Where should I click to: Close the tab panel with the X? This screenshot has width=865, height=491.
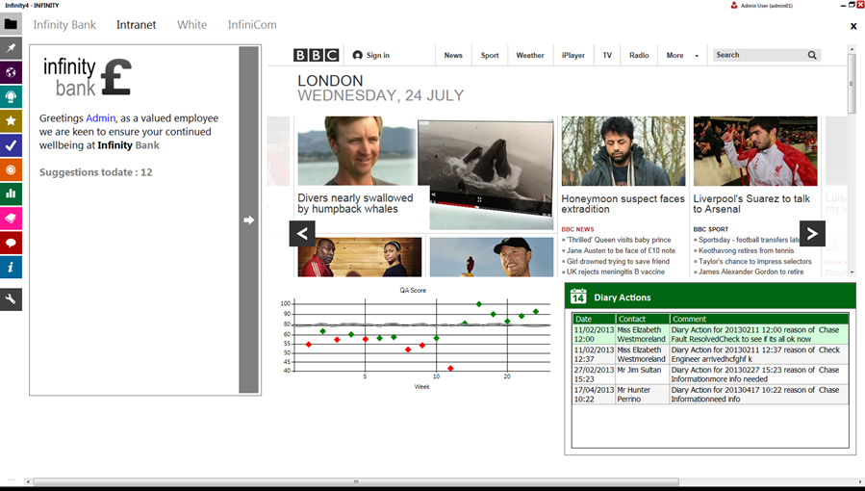853,26
